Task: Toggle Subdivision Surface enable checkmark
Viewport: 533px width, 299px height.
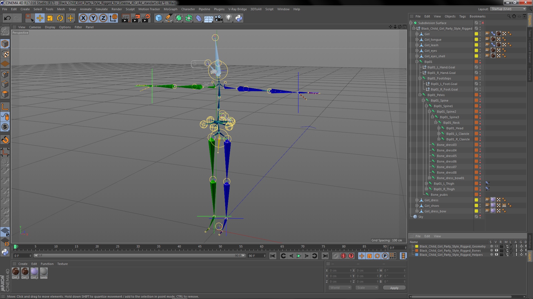Action: [483, 23]
